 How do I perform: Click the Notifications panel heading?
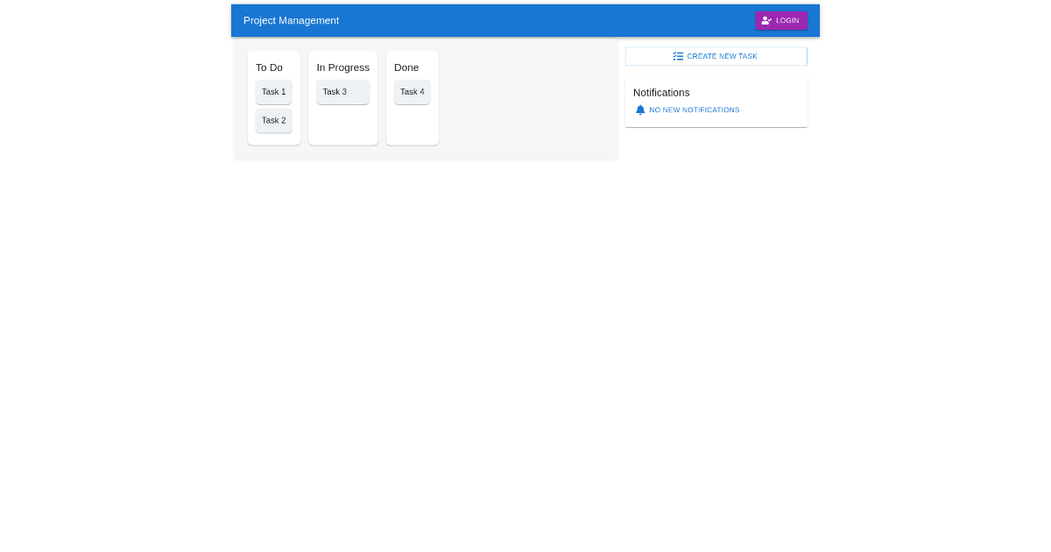661,93
